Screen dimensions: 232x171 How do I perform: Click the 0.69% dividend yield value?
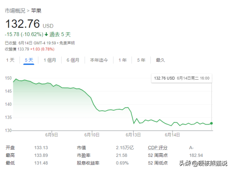pos(122,163)
